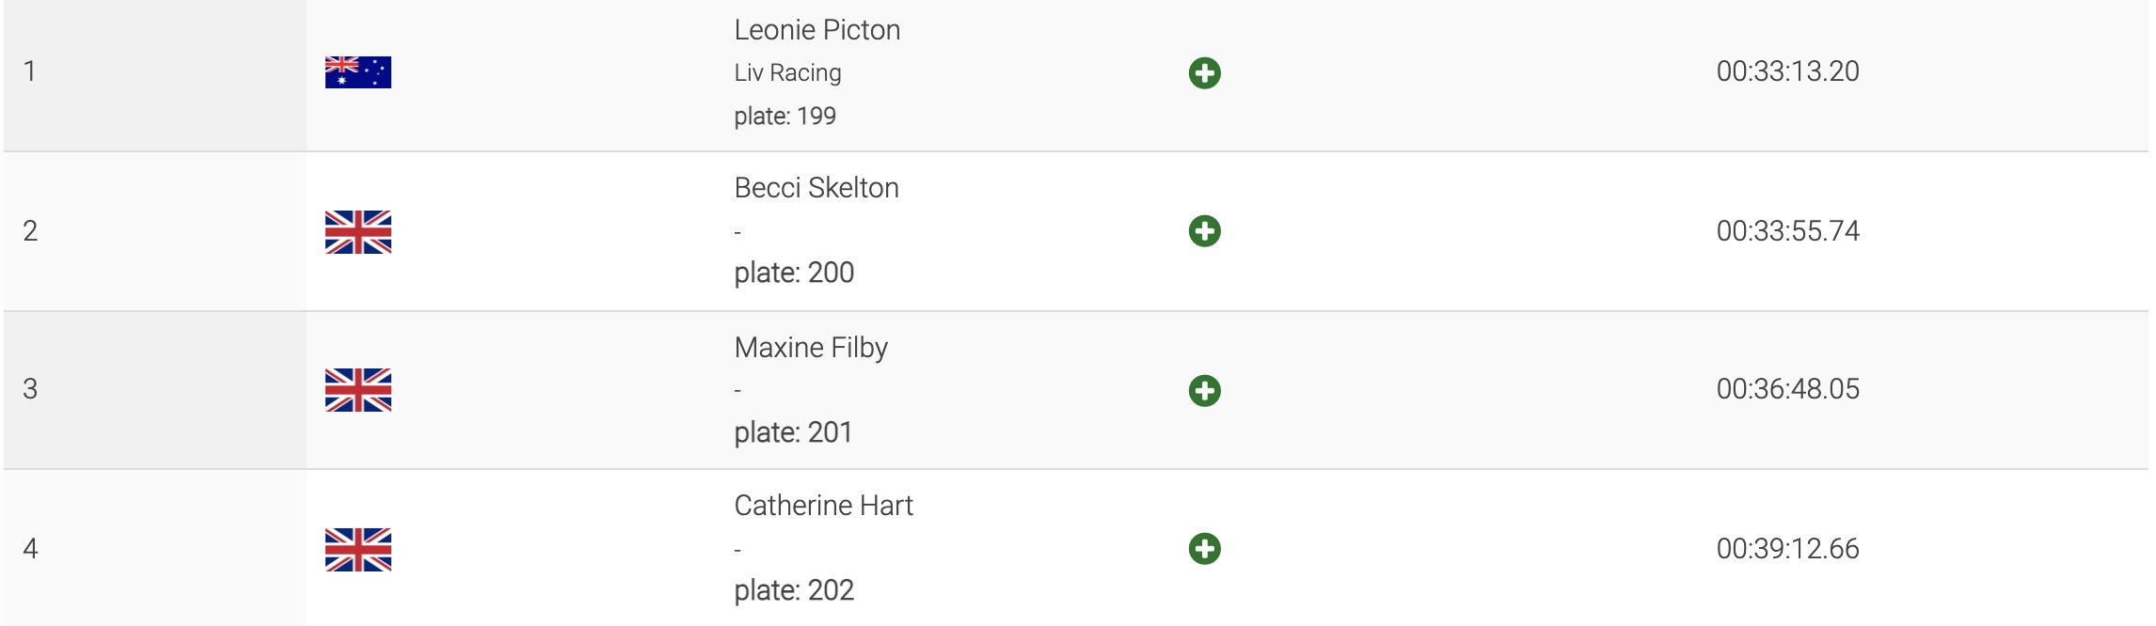Click plate: 199 text
This screenshot has width=2156, height=626.
click(785, 116)
